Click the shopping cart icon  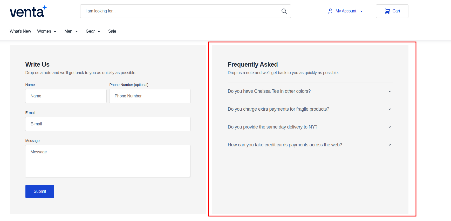[x=387, y=11]
